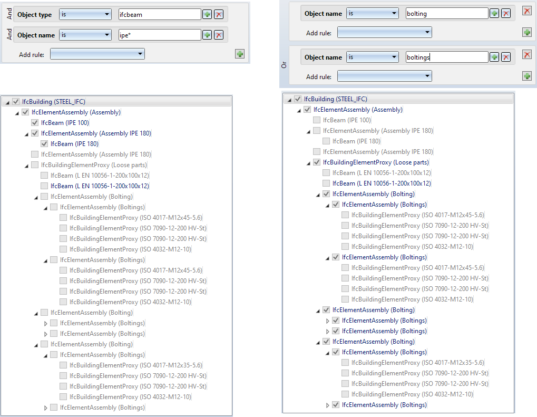
Task: Edit the ipe* value field
Action: pyautogui.click(x=160, y=35)
